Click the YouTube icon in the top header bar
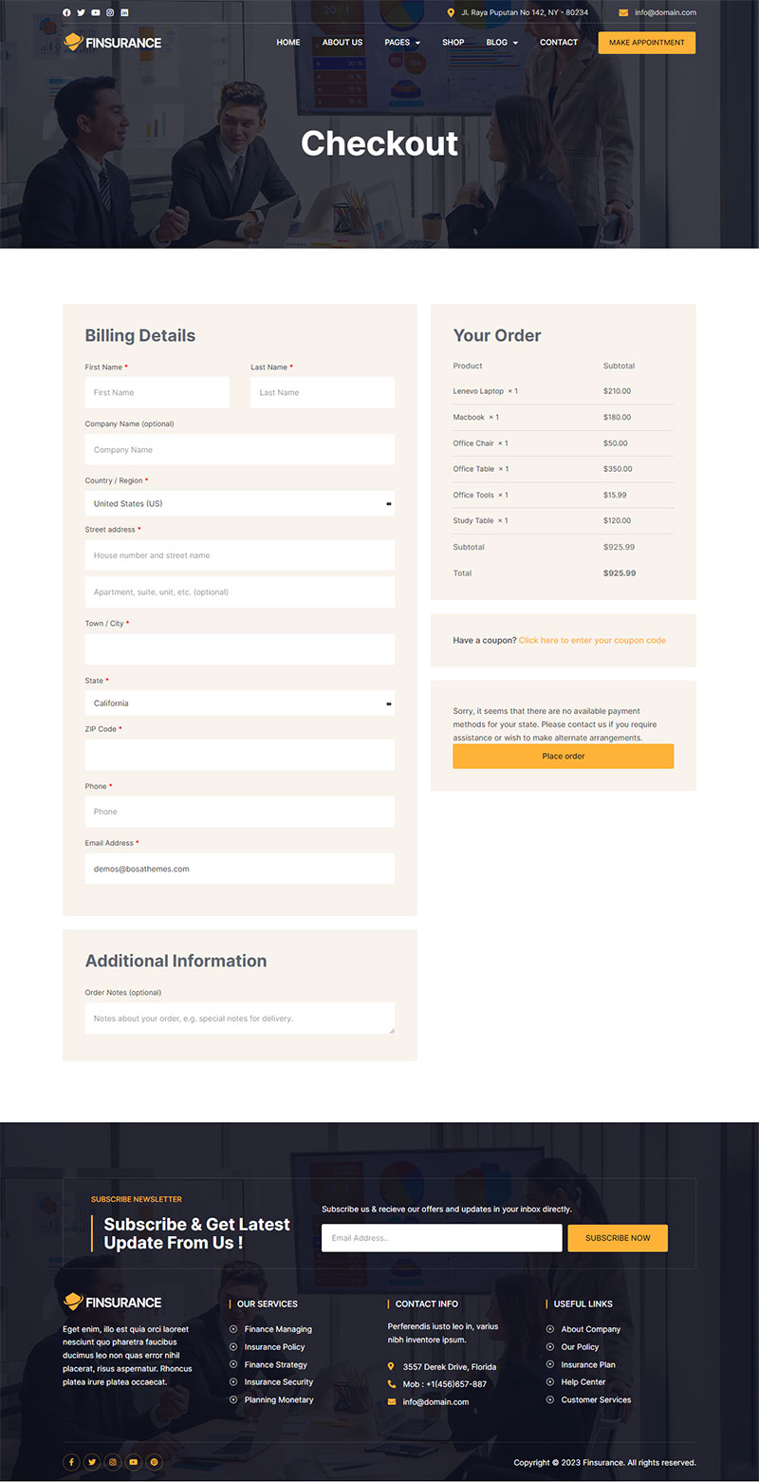Screen dimensions: 759x1482 96,12
